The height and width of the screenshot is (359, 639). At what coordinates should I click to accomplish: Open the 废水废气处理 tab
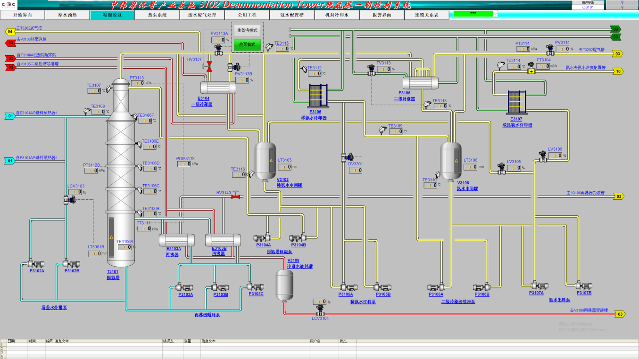tap(202, 15)
